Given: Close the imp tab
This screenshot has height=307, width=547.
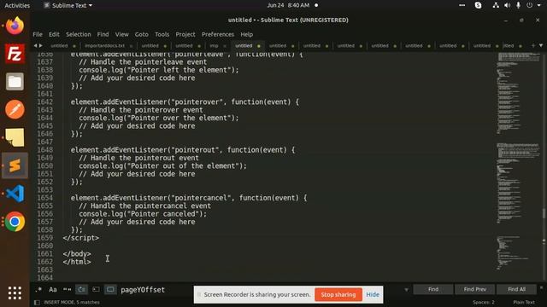Looking at the screenshot, I should [225, 46].
